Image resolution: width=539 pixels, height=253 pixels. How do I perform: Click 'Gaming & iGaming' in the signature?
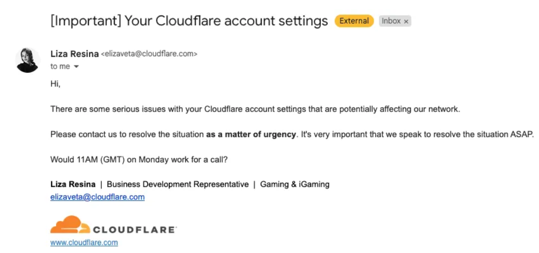(x=295, y=184)
